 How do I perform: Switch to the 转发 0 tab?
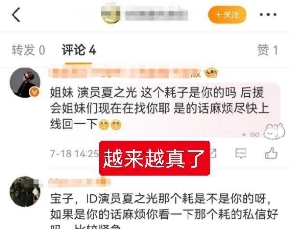click(x=29, y=50)
